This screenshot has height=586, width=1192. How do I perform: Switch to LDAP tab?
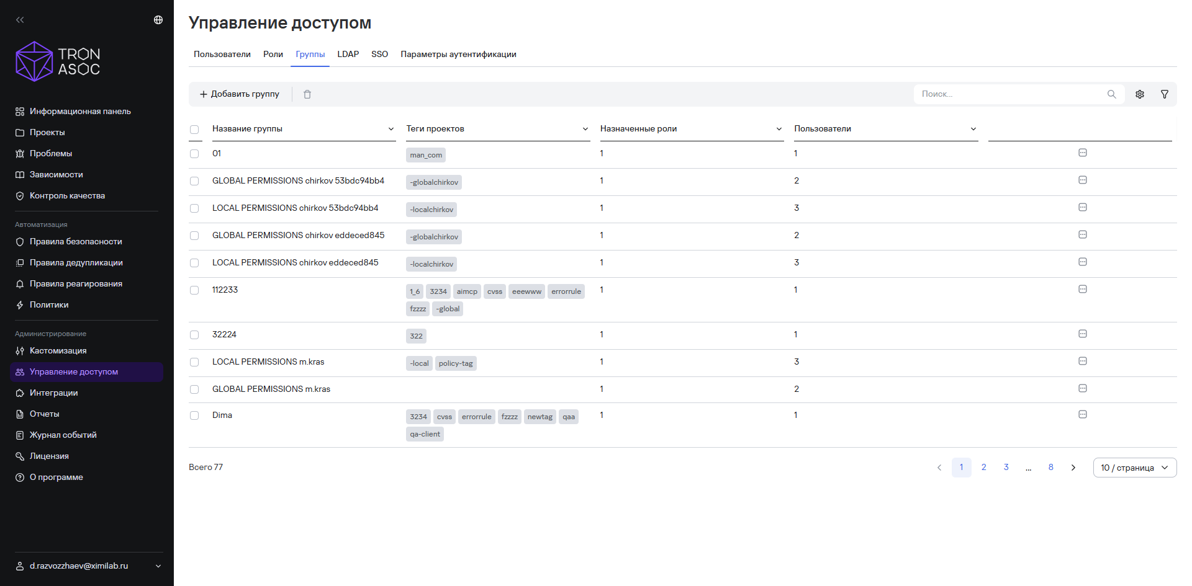[348, 55]
